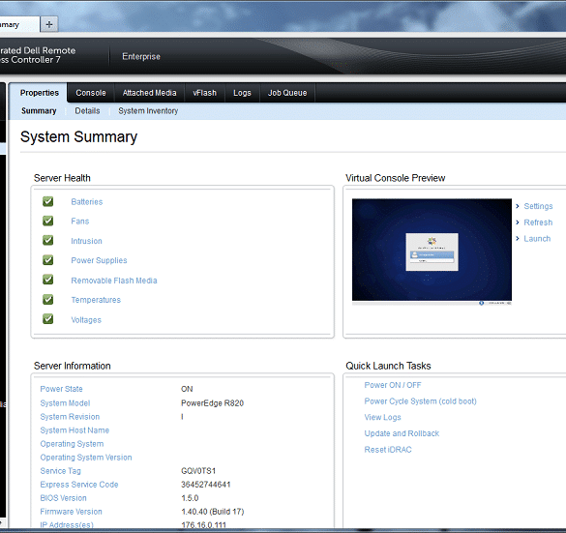Click the green check icon beside Fans
The width and height of the screenshot is (566, 533).
(x=47, y=221)
